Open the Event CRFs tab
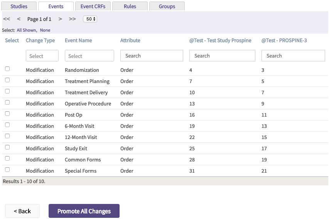This screenshot has width=329, height=219. [x=92, y=6]
